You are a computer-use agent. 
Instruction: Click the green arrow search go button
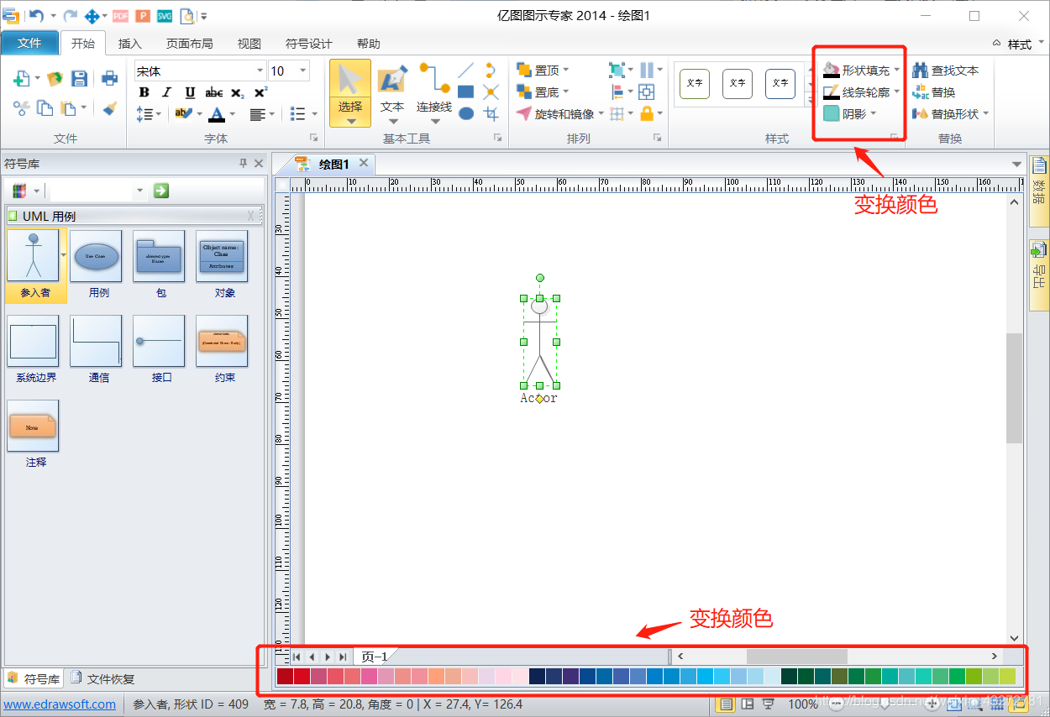click(x=161, y=191)
